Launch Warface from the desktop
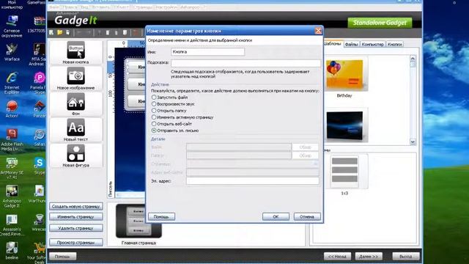Screen dimensions: 469x264 pos(12,52)
